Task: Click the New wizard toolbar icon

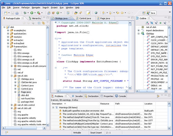Action: [6, 13]
